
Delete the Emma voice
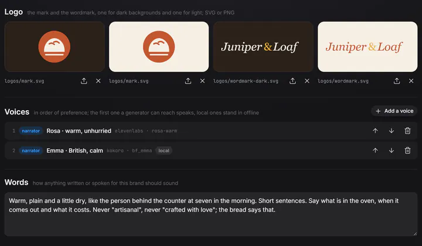[407, 151]
